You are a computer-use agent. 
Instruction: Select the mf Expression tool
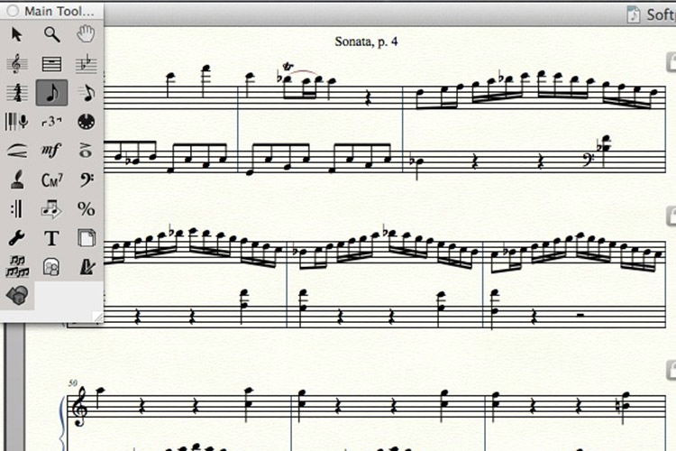(x=51, y=151)
